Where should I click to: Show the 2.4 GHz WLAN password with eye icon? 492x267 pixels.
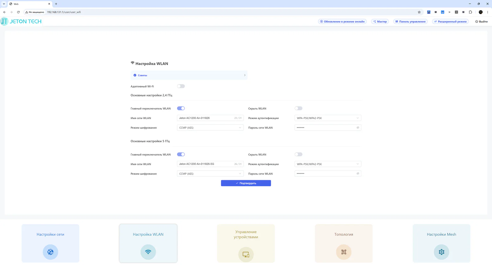coord(358,128)
